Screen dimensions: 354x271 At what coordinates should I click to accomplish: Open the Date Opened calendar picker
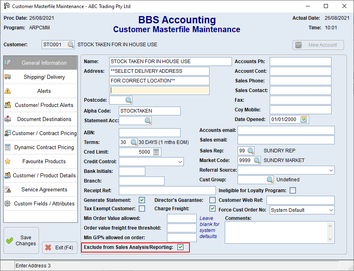pyautogui.click(x=304, y=119)
